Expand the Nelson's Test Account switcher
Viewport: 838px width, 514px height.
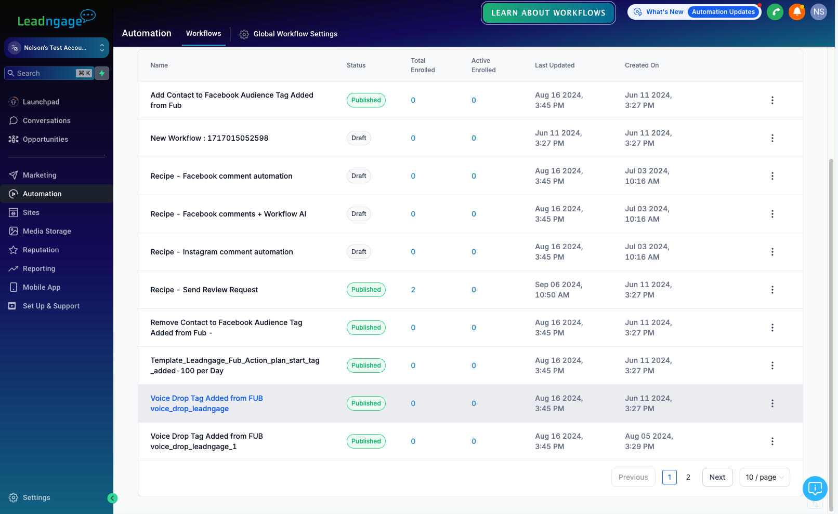pyautogui.click(x=57, y=48)
